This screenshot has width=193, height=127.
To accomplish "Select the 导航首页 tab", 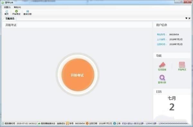I will pyautogui.click(x=10, y=19).
